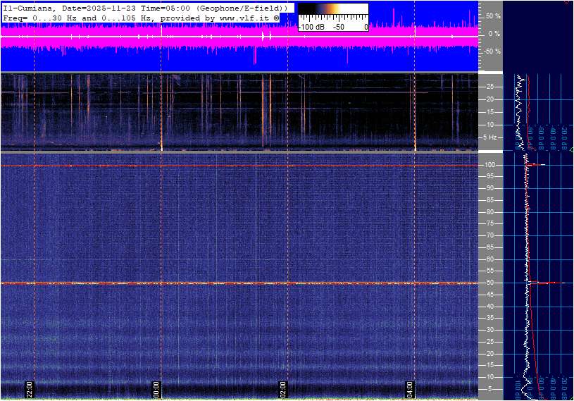Click the 50 Hz mark on lower frequency axis

point(492,283)
